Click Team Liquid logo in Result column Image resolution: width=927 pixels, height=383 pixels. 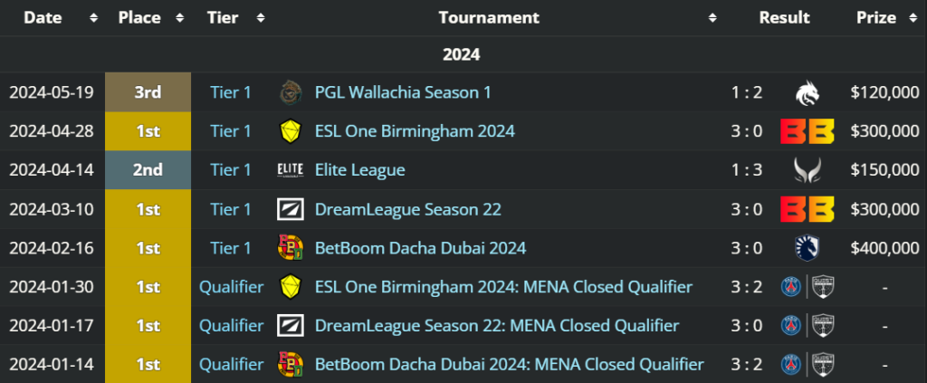807,248
